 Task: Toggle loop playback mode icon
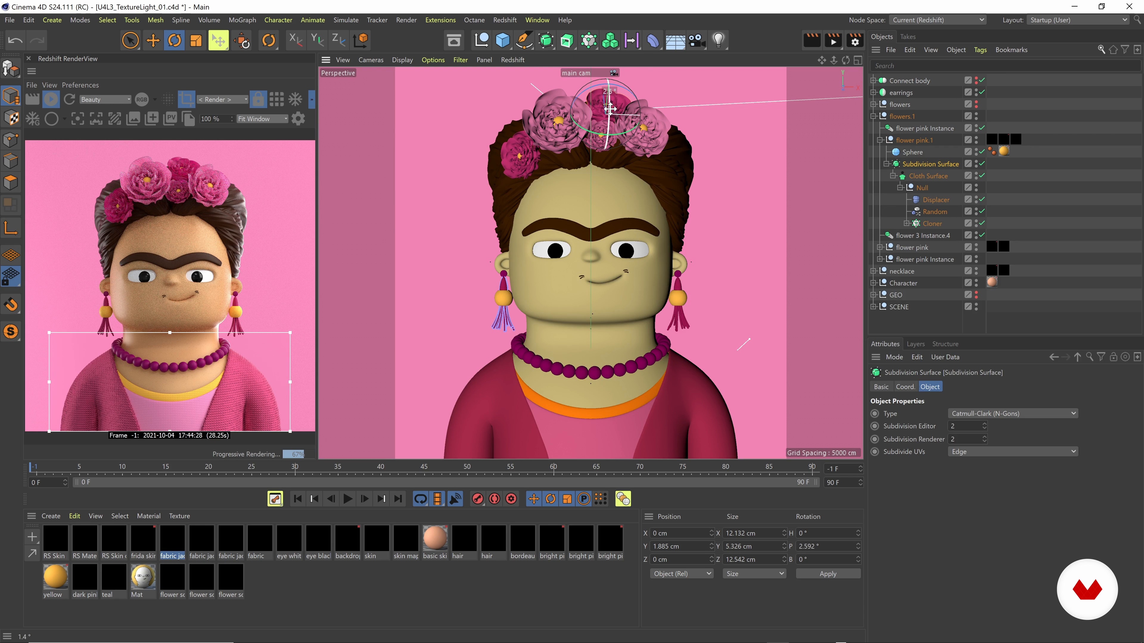pos(420,499)
